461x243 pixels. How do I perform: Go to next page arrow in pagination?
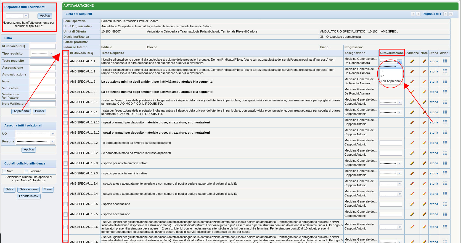click(x=445, y=14)
